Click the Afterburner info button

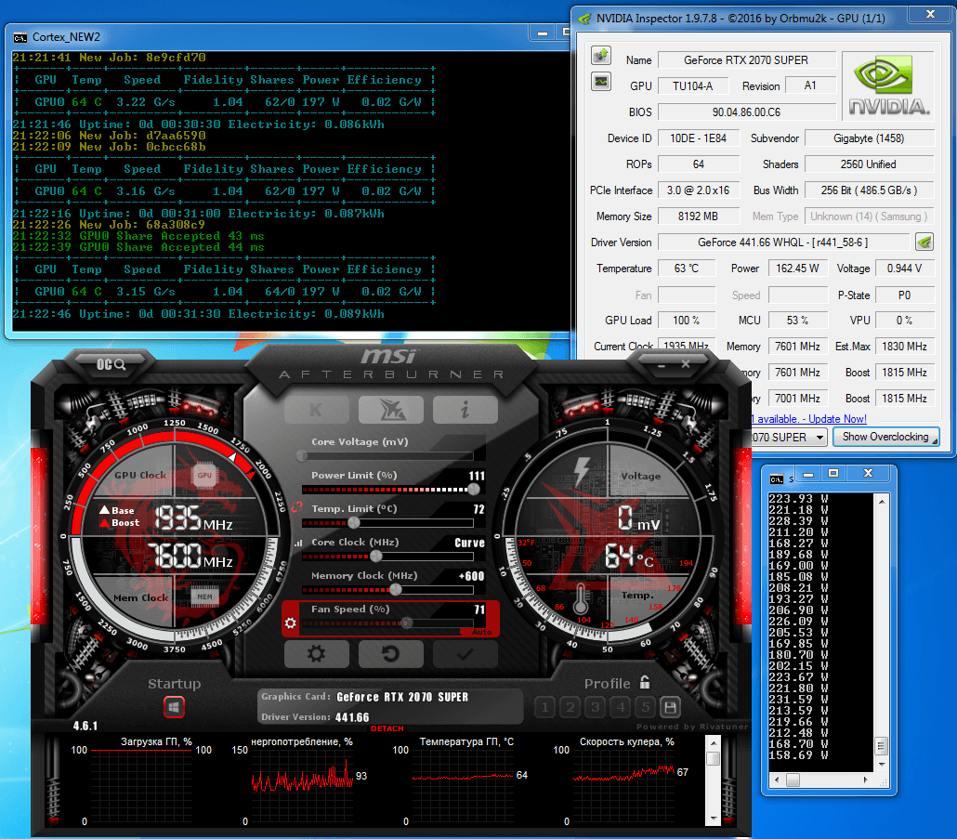[465, 410]
